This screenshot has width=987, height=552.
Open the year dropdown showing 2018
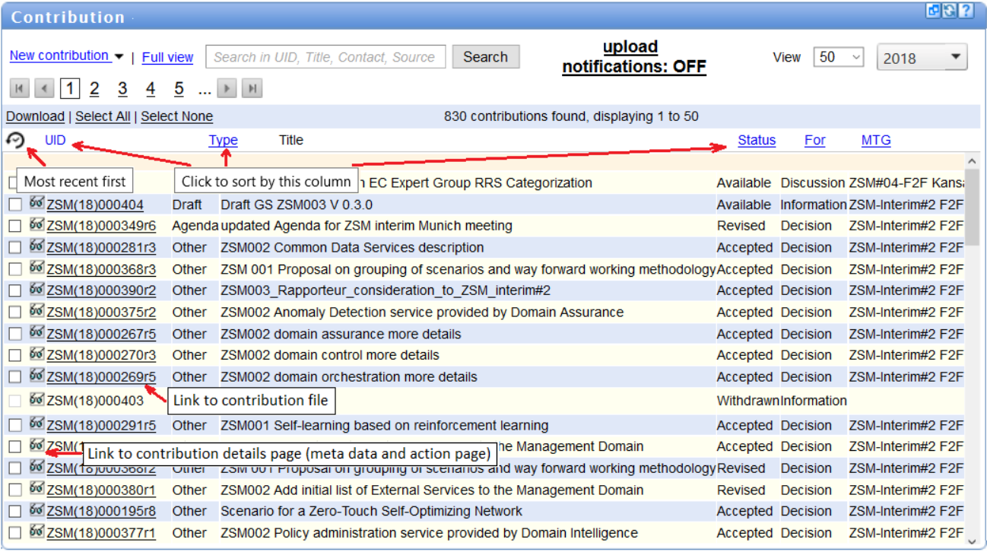click(x=921, y=57)
